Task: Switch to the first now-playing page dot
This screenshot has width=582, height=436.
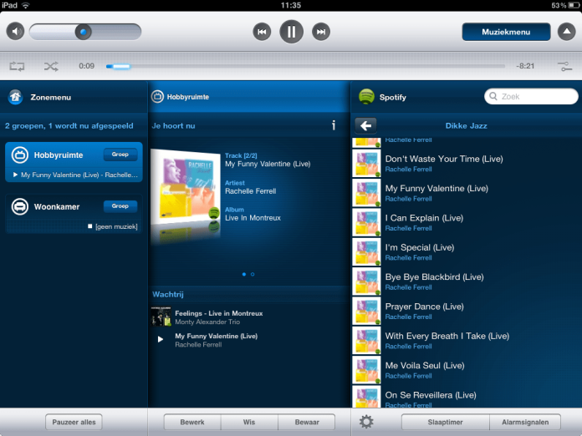Action: [x=244, y=274]
